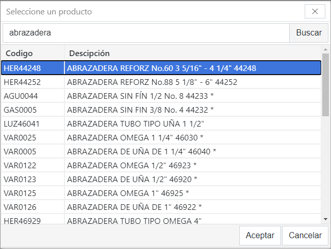Sort by the Codigo column header
The height and width of the screenshot is (249, 331).
[x=32, y=53]
